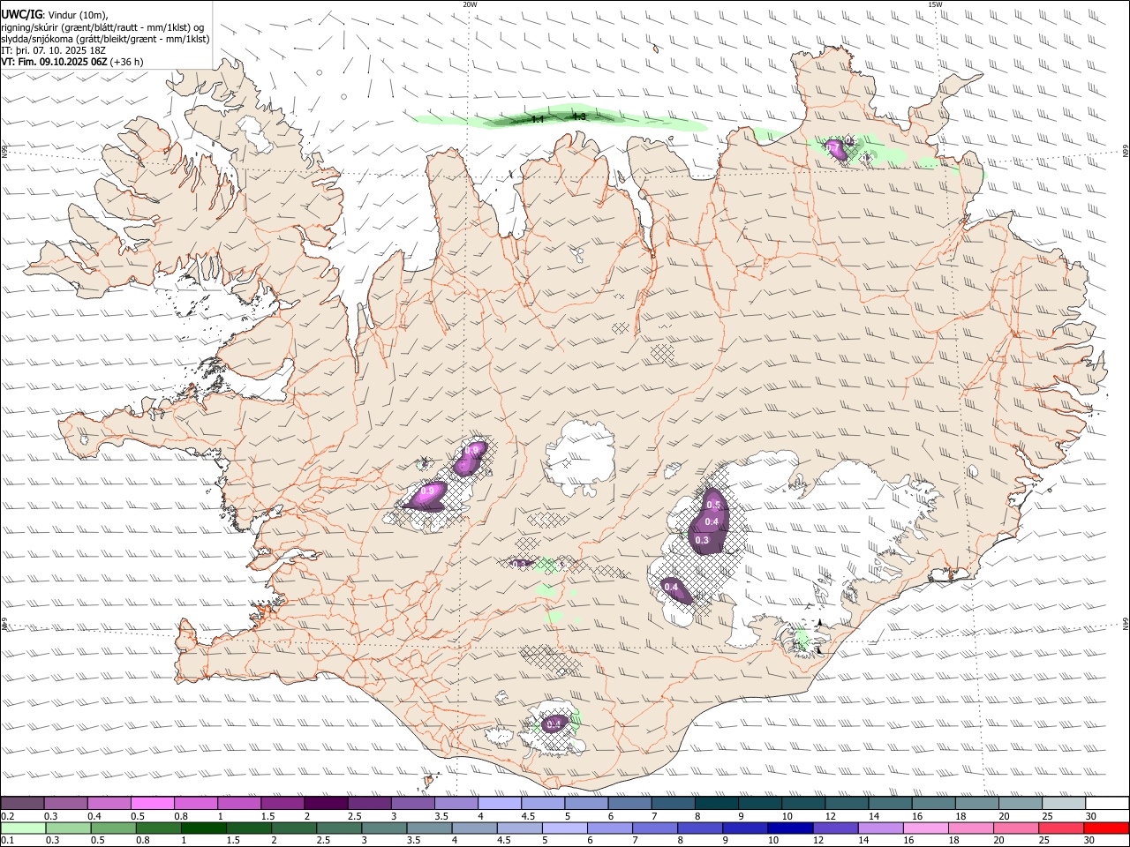Screen dimensions: 1130x847
Task: Select the bright red swatch after 30, lower legend
Action: coord(1107,828)
